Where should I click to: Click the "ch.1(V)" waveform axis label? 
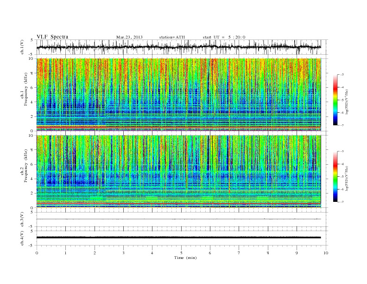click(22, 47)
